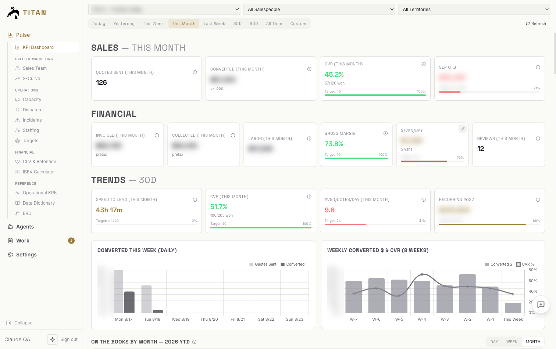Click the edit pencil on $/VAN/DAY card
Viewport: 556px width, 349px height.
tap(463, 129)
